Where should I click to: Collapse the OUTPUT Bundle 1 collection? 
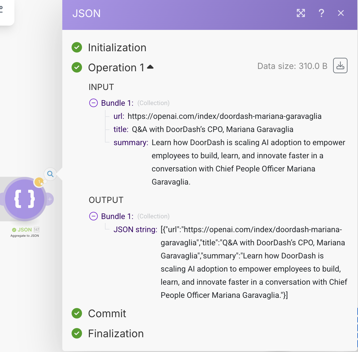point(93,216)
